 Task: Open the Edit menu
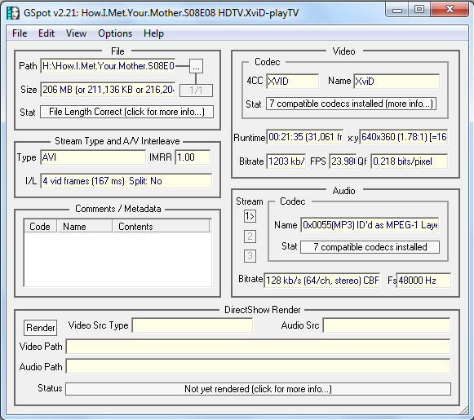pos(47,33)
